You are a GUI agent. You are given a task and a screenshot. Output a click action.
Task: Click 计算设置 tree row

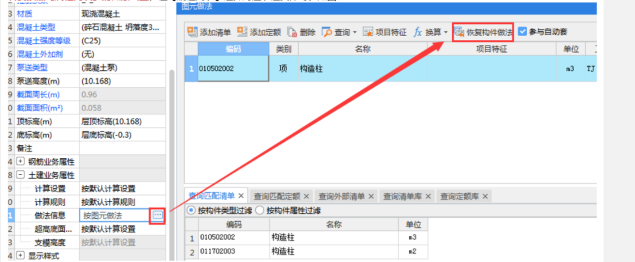pyautogui.click(x=50, y=189)
